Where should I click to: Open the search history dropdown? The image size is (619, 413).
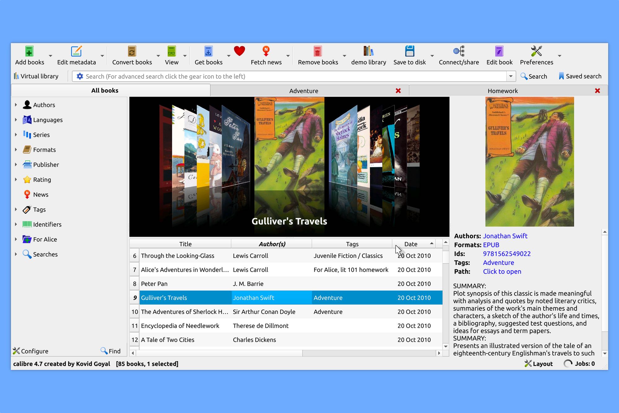tap(511, 76)
